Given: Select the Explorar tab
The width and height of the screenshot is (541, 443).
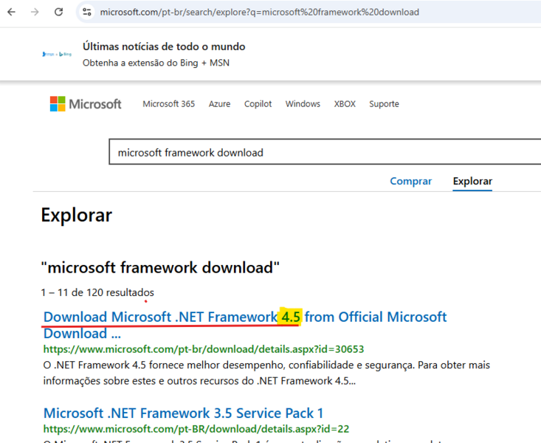Looking at the screenshot, I should [472, 182].
